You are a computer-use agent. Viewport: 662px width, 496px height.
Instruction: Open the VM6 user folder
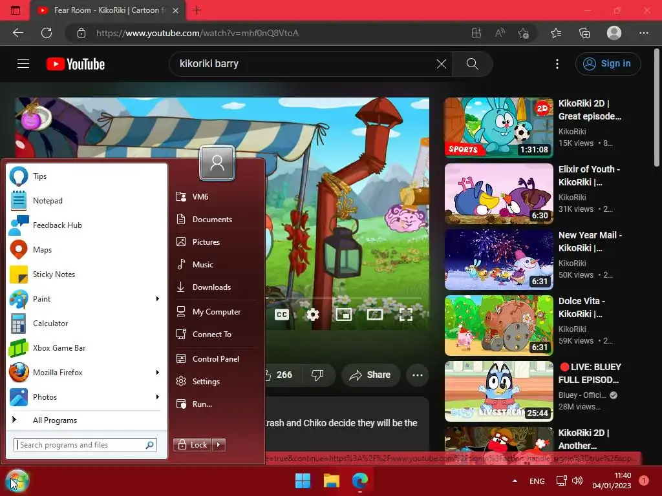(215, 196)
